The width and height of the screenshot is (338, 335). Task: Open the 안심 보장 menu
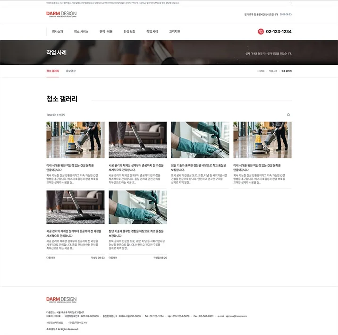129,32
